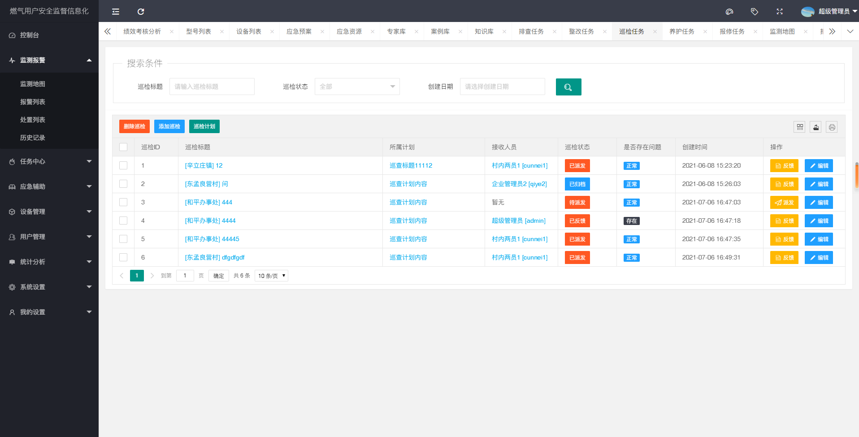859x437 pixels.
Task: Click the 添加巡检 button
Action: (x=169, y=126)
